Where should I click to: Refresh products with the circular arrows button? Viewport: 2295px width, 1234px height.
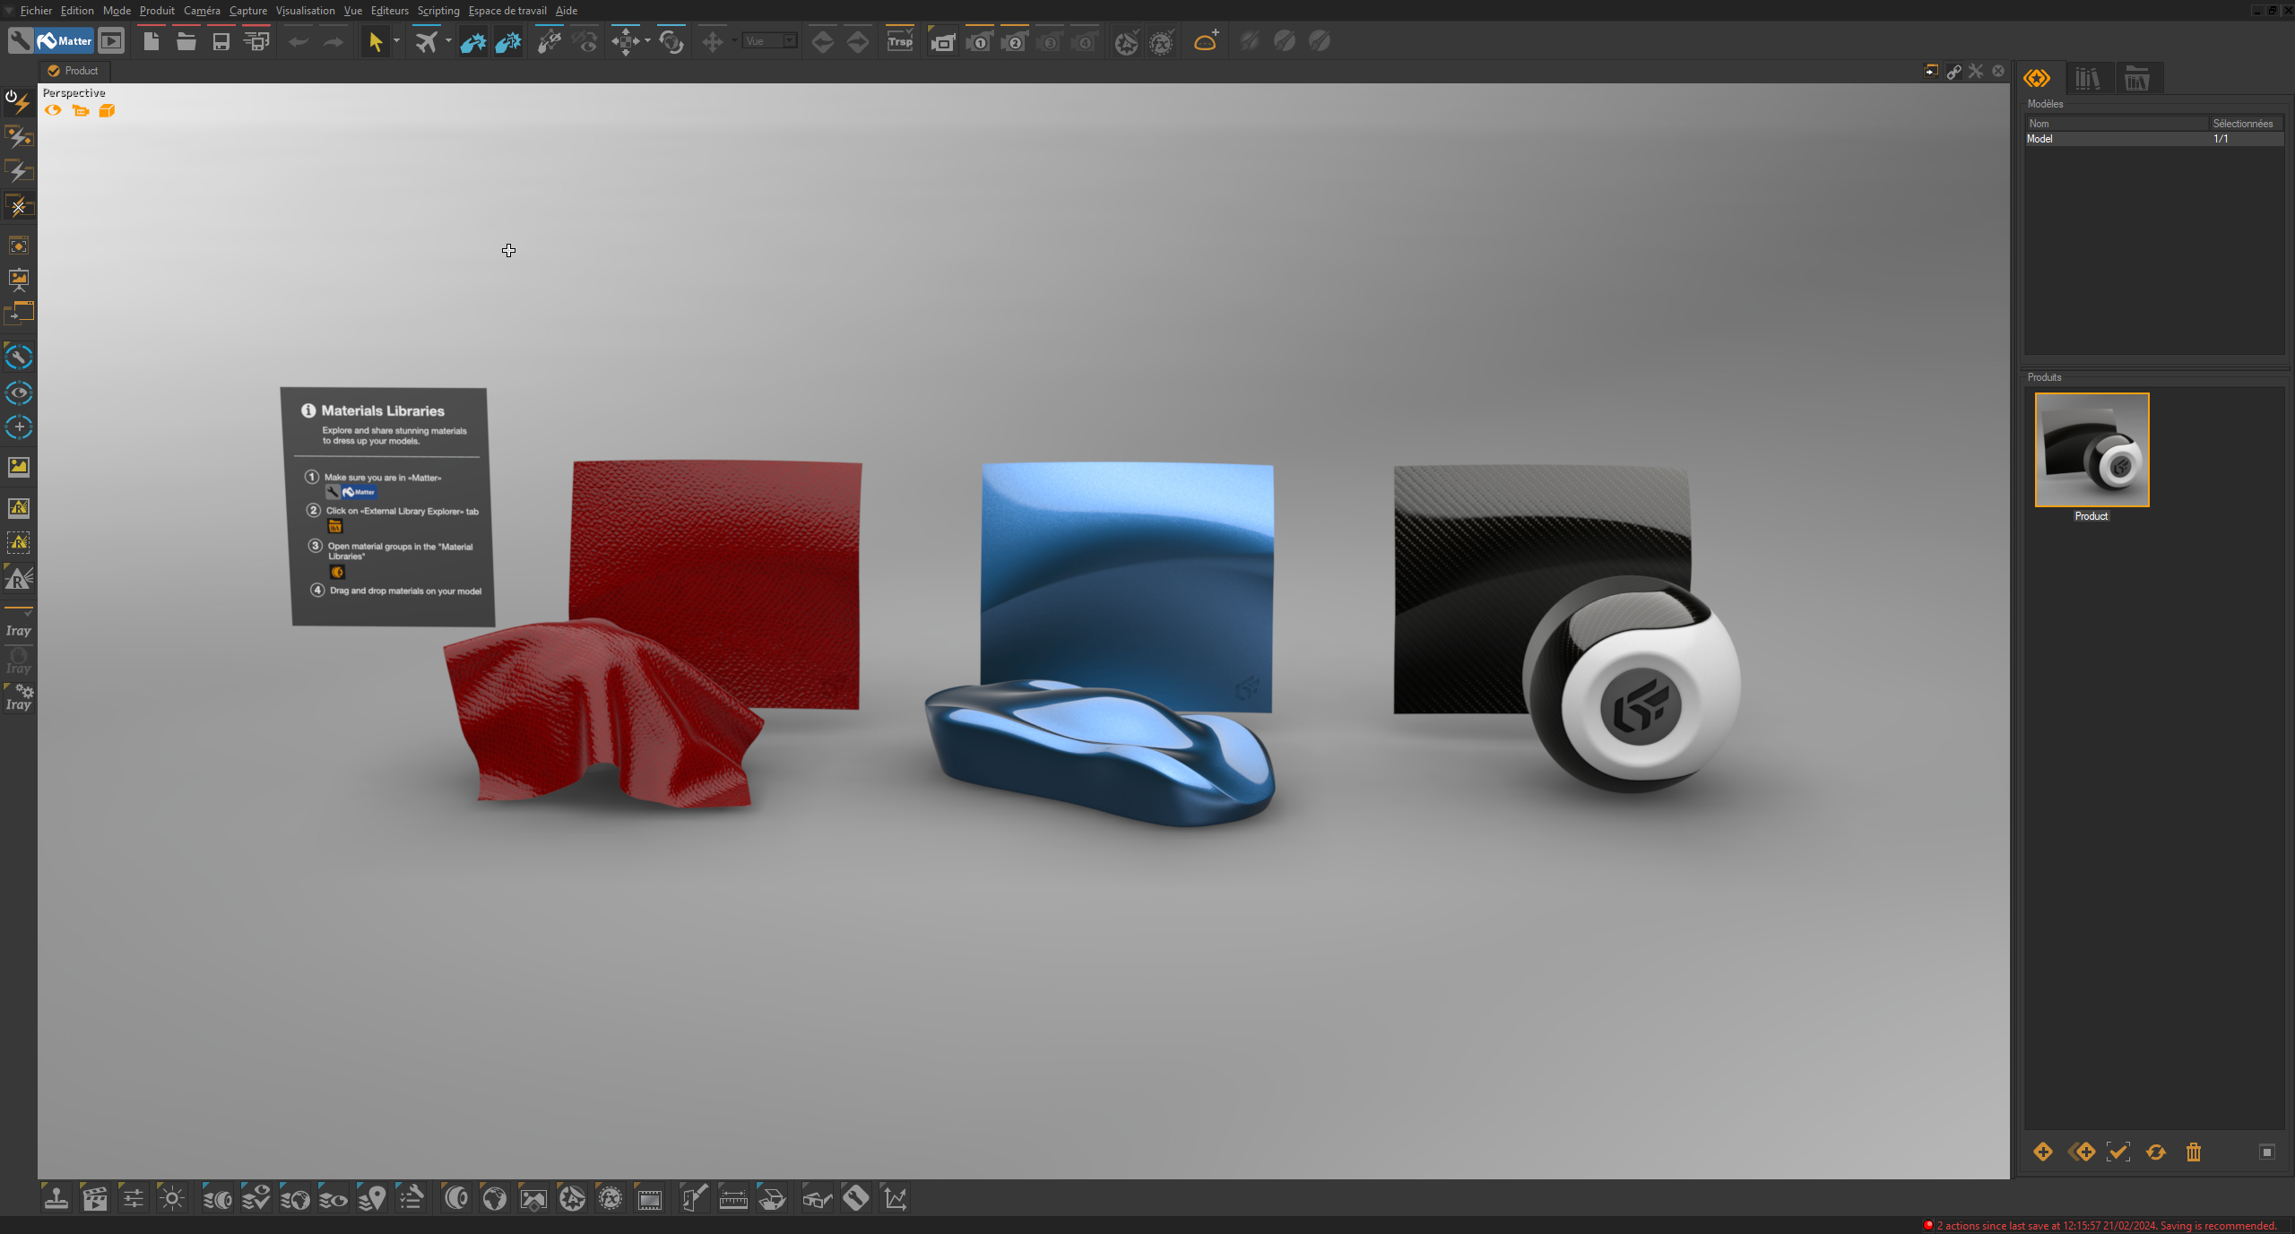click(x=2155, y=1152)
